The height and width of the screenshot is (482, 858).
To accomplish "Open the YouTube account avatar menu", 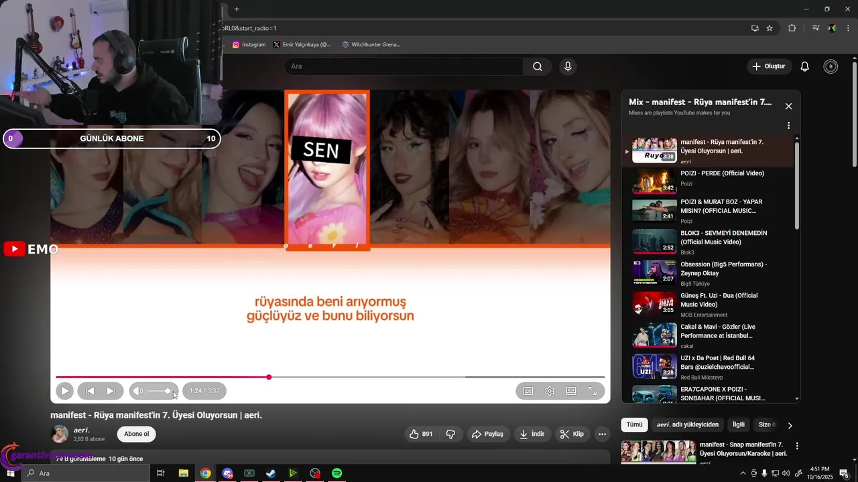I will [831, 66].
